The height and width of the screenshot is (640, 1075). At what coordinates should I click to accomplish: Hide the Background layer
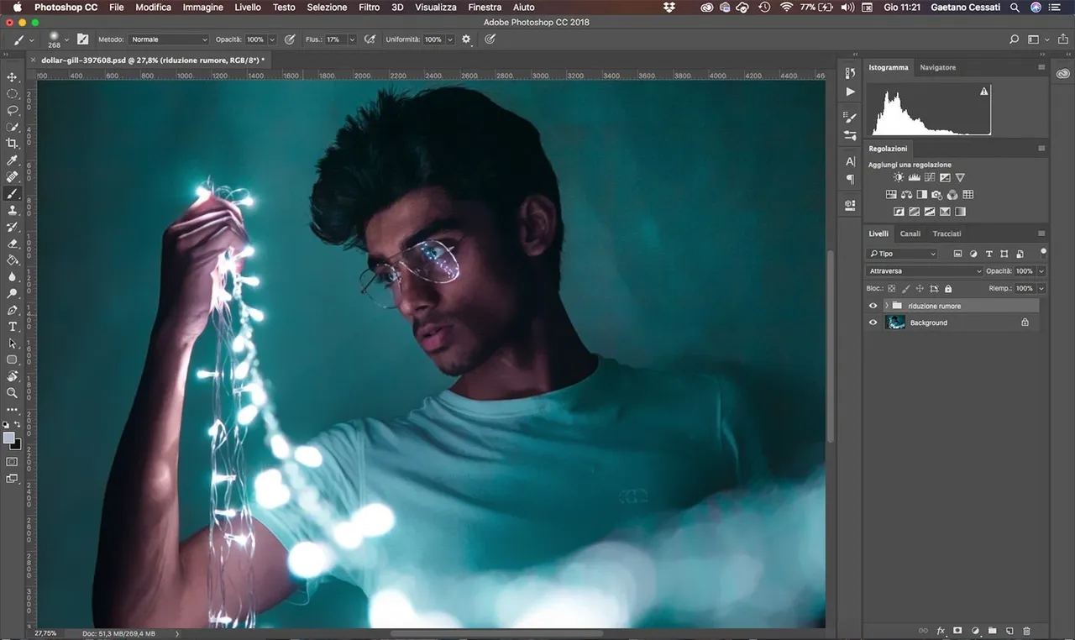tap(873, 323)
